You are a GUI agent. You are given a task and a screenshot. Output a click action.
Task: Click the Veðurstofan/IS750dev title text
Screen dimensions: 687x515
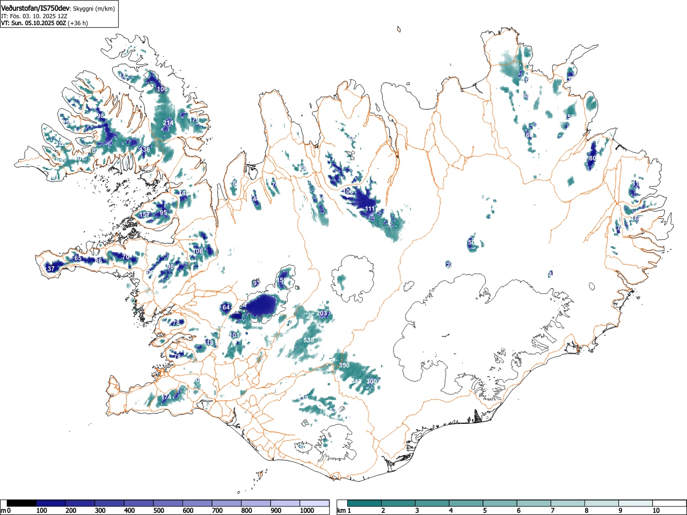35,8
